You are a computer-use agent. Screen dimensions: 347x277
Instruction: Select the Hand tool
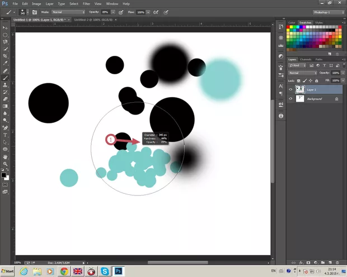pyautogui.click(x=6, y=157)
